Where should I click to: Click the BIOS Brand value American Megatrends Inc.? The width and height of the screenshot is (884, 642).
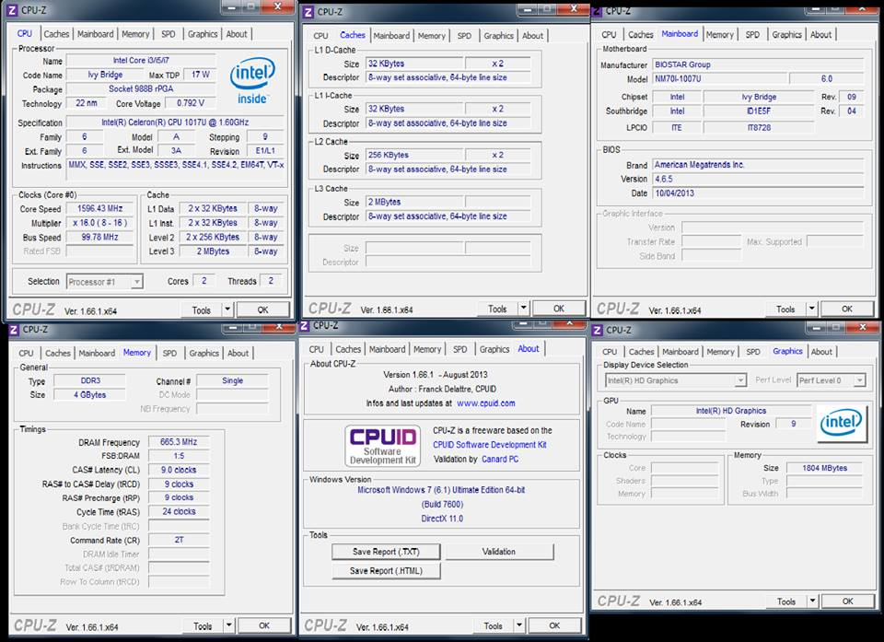pyautogui.click(x=758, y=165)
